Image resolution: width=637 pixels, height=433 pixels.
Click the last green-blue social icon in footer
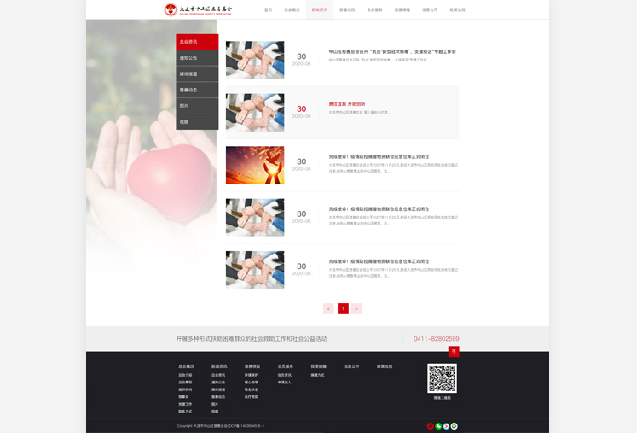455,426
